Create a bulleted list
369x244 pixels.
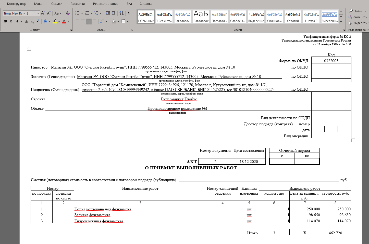77,13
